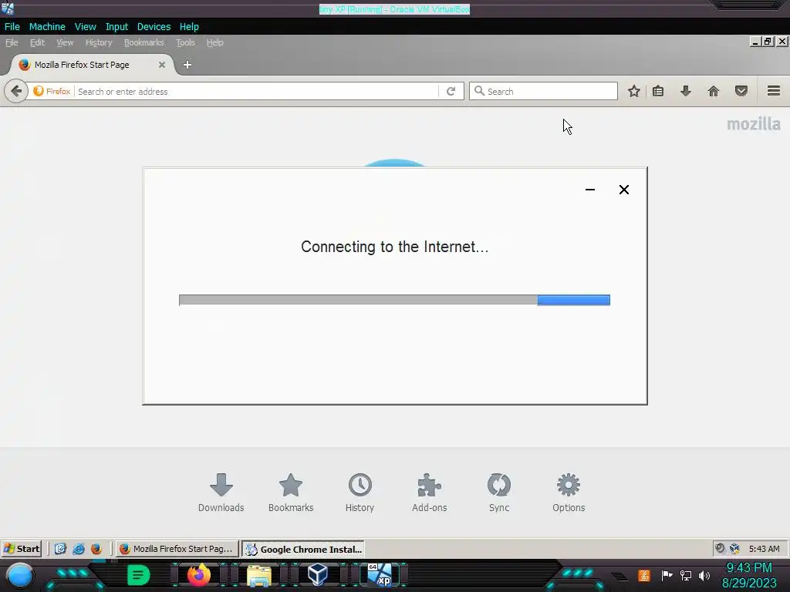Open the downloads arrow in Firefox toolbar
Screen dimensions: 790x592
[x=686, y=91]
